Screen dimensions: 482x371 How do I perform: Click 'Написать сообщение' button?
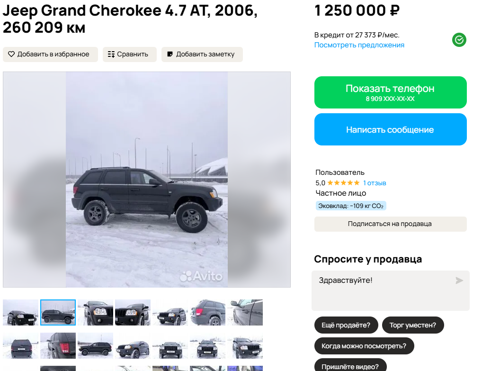click(x=391, y=129)
